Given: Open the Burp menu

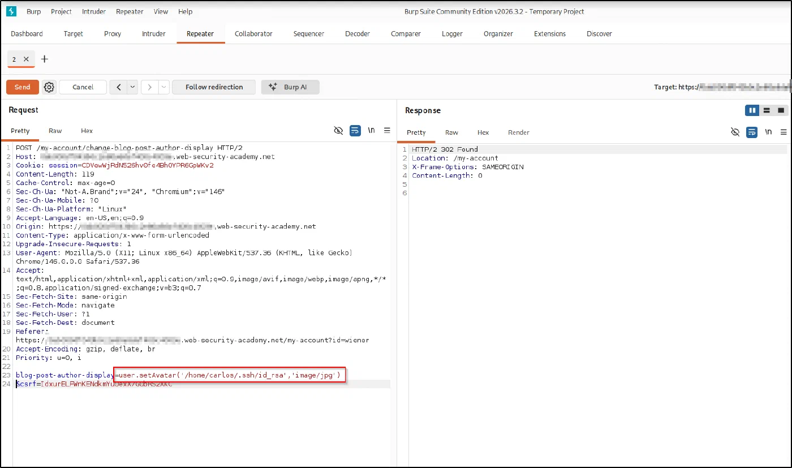Looking at the screenshot, I should [x=33, y=11].
